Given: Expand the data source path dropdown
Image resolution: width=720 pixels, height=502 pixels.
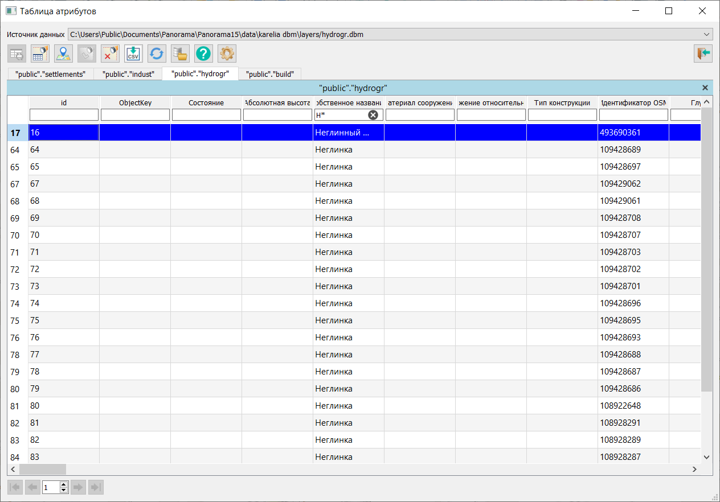Looking at the screenshot, I should [x=707, y=34].
